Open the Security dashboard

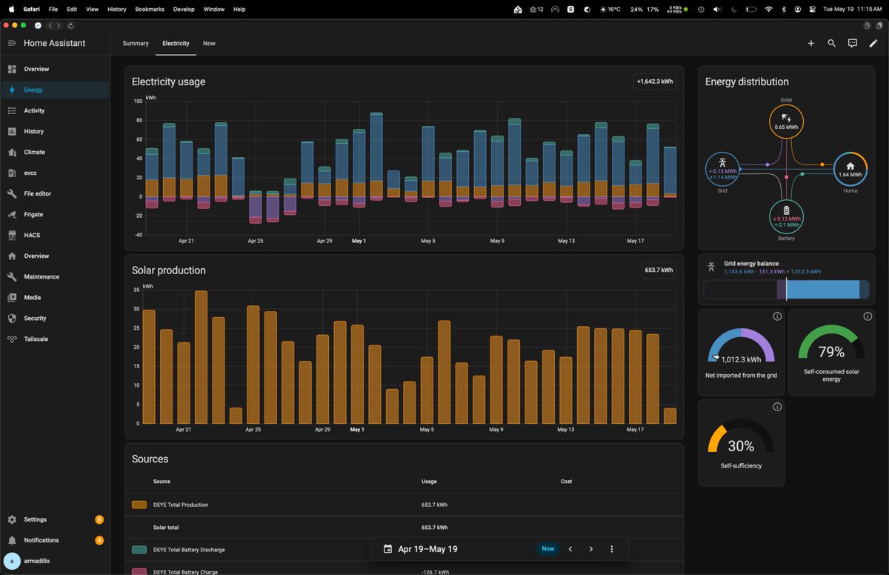[x=56, y=318]
